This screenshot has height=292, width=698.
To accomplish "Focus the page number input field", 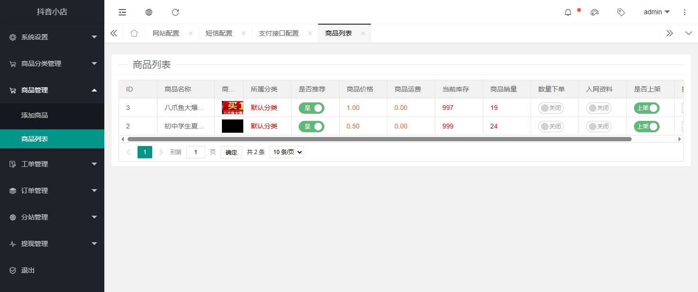I will click(196, 152).
